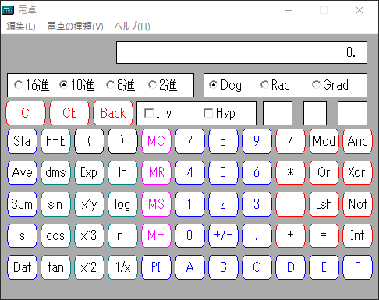379x300 pixels.
Task: Click the multiplication * key
Action: 290,172
